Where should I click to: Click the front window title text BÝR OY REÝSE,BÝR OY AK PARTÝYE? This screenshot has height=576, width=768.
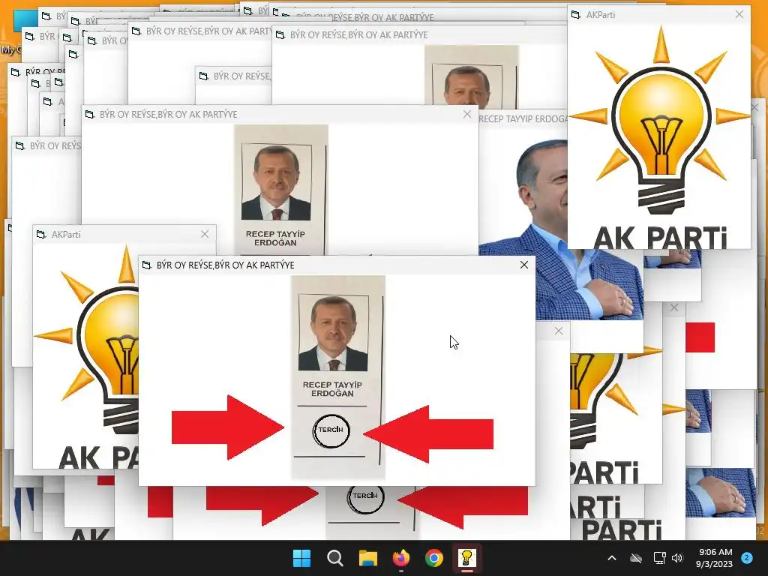225,265
